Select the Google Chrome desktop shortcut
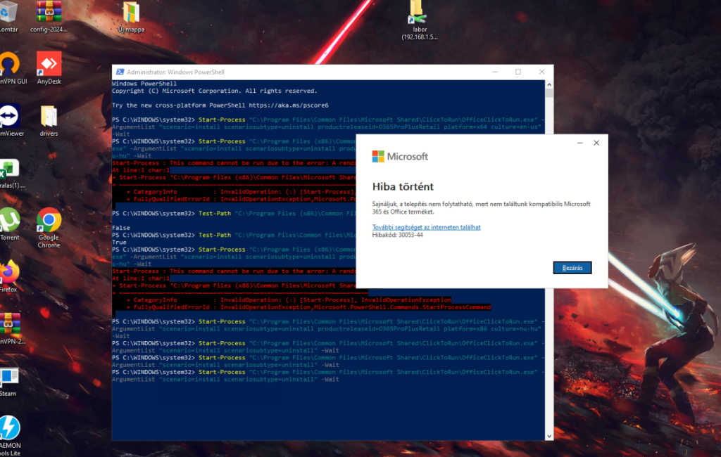Screen dimensions: 721x457 (x=49, y=220)
